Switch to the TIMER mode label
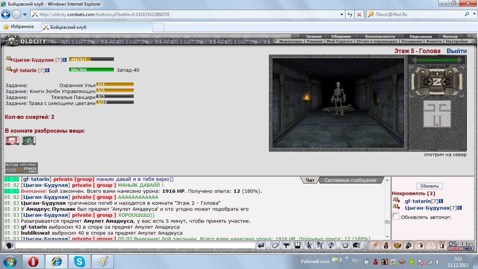 pos(467,248)
